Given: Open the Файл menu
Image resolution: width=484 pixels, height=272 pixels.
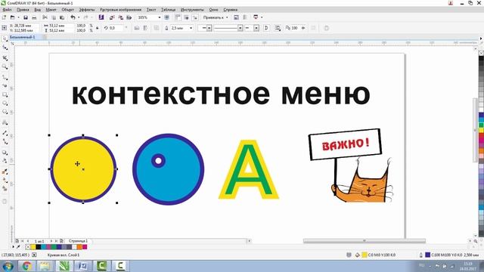Looking at the screenshot, I should [x=7, y=10].
